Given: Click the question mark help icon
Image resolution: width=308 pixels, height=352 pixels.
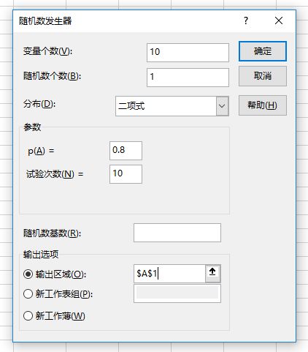Looking at the screenshot, I should [246, 20].
